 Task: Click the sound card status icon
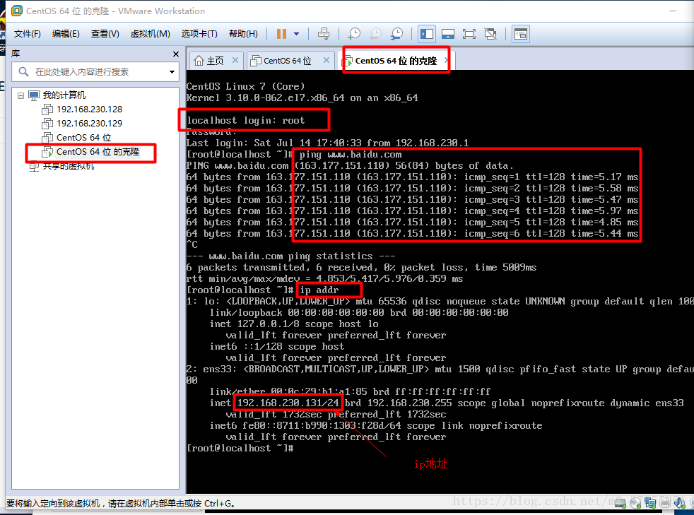coord(680,503)
